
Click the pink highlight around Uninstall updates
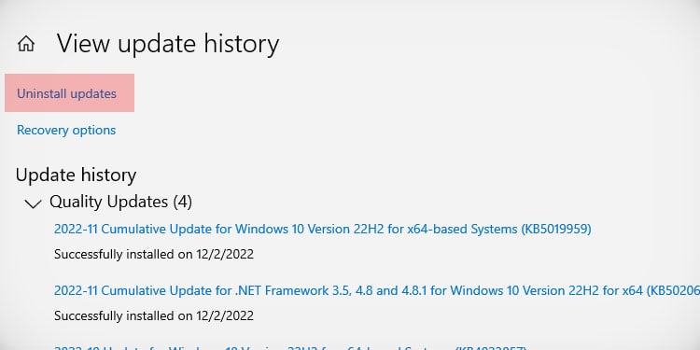(70, 92)
